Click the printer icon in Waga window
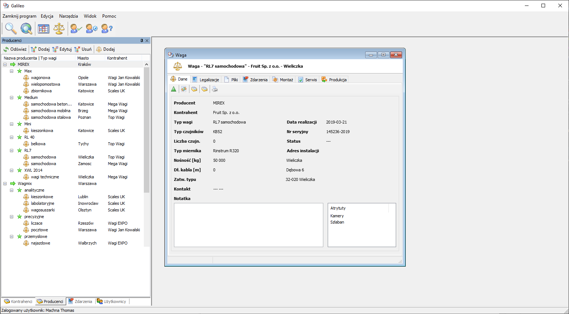569x314 pixels. (x=215, y=89)
